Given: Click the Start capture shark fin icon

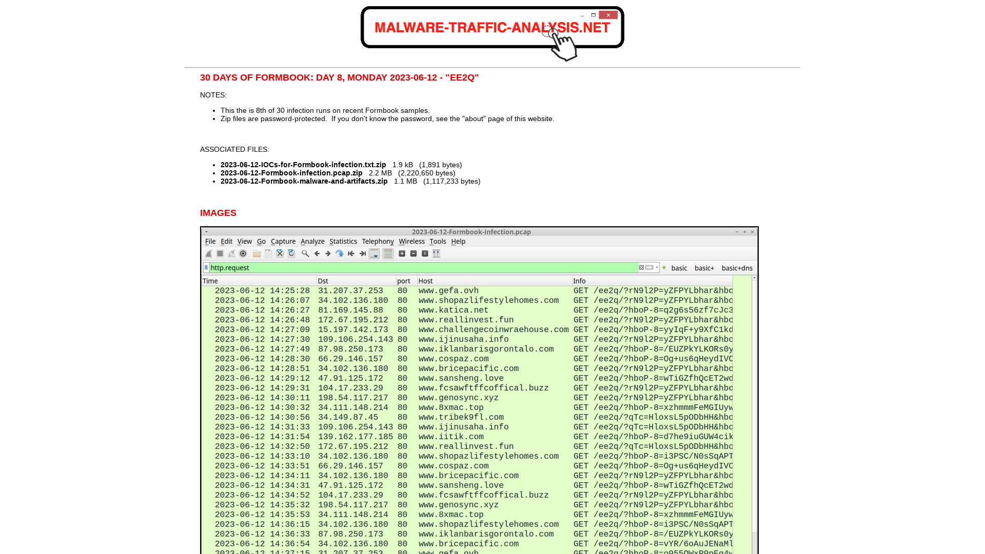Looking at the screenshot, I should click(209, 254).
